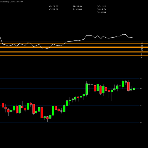Select the low value L: 19.66

tap(77, 9)
